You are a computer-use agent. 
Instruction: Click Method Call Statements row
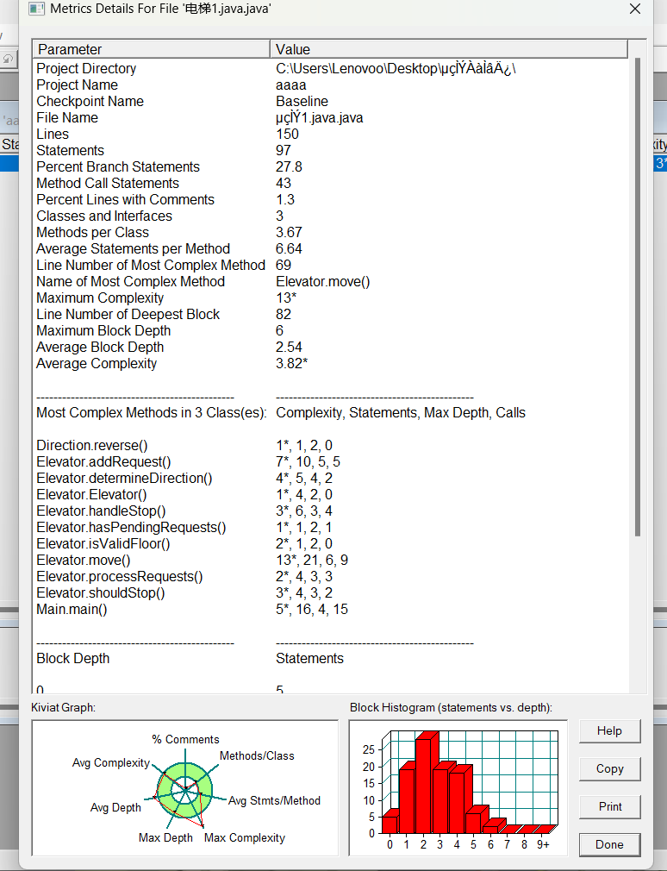click(x=330, y=184)
